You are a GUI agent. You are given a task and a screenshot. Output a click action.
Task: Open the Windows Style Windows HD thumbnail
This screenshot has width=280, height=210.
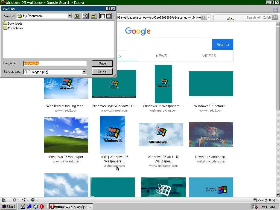pyautogui.click(x=114, y=84)
